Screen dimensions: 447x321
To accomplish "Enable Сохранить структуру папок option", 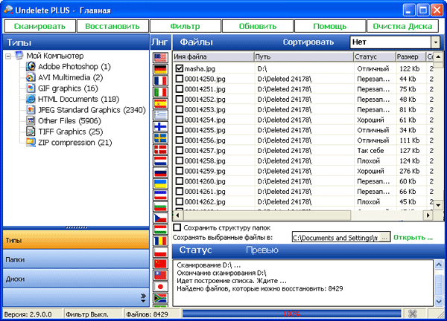I will point(177,227).
